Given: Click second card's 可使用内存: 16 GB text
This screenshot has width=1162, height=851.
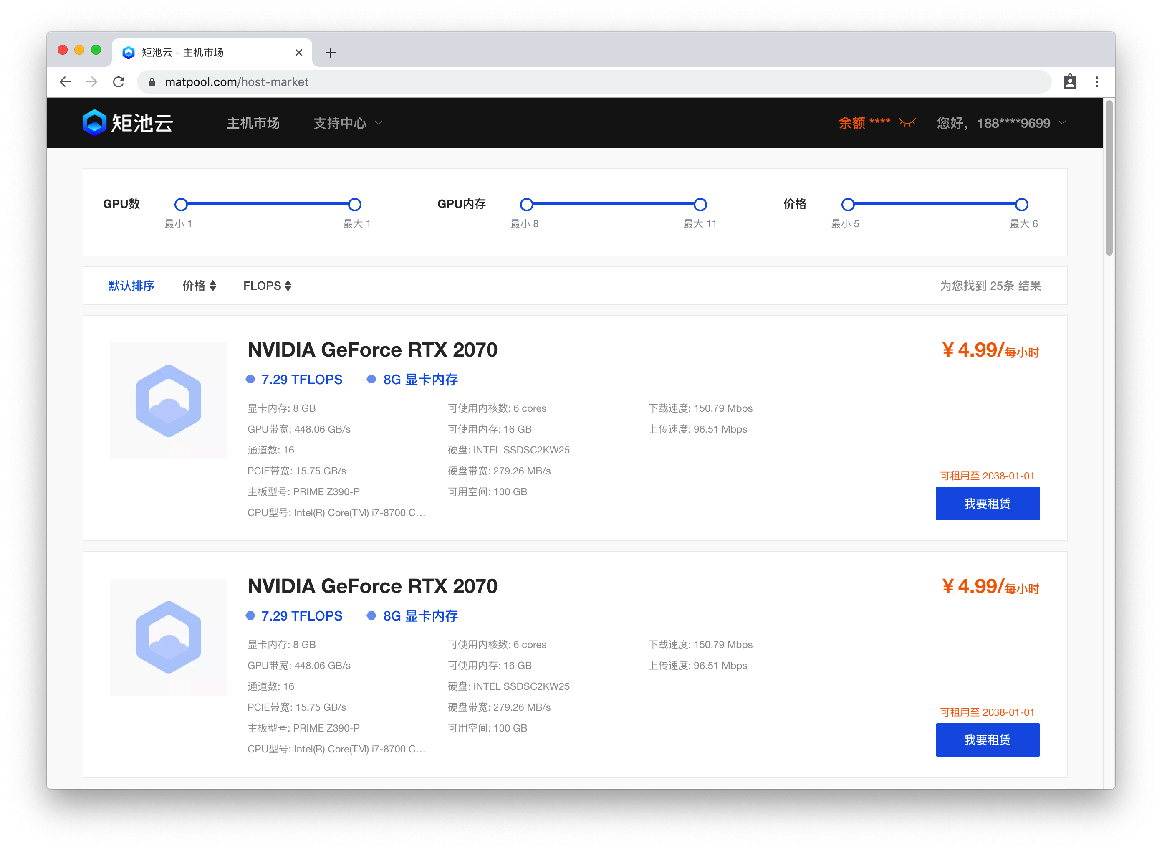Looking at the screenshot, I should pos(490,666).
